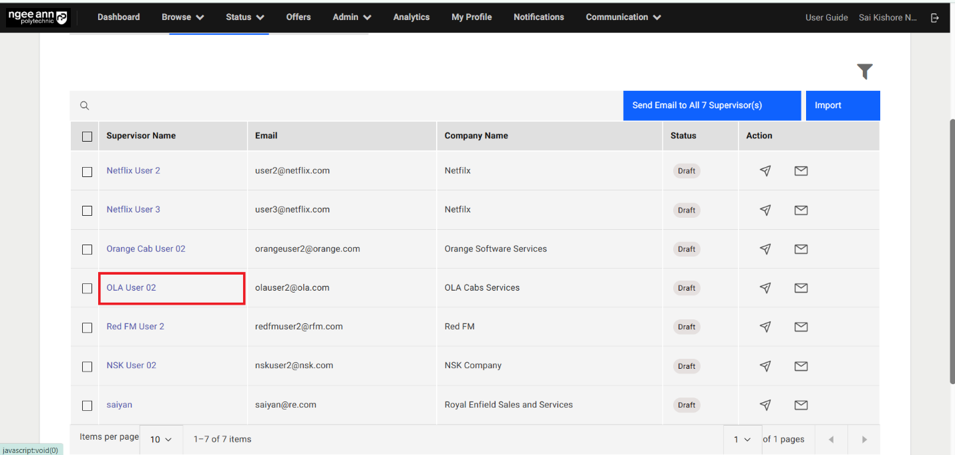This screenshot has height=455, width=955.
Task: Go to the Analytics menu item
Action: coord(411,17)
